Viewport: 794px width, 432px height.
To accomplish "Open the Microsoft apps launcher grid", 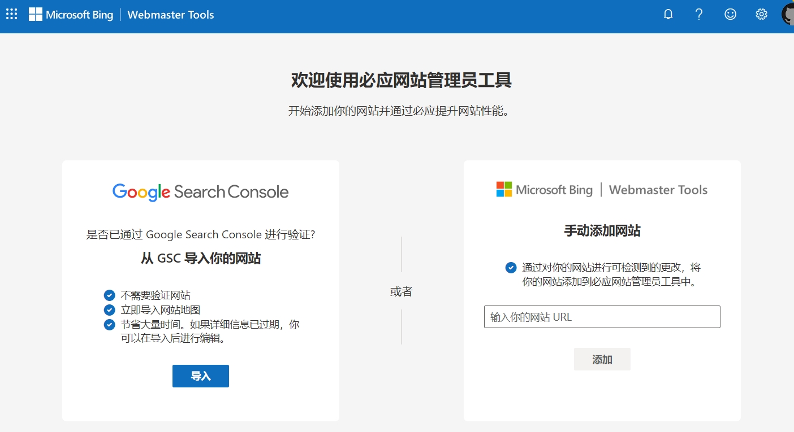I will tap(11, 15).
